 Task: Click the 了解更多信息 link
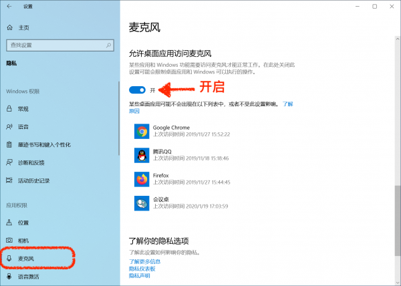pyautogui.click(x=144, y=261)
